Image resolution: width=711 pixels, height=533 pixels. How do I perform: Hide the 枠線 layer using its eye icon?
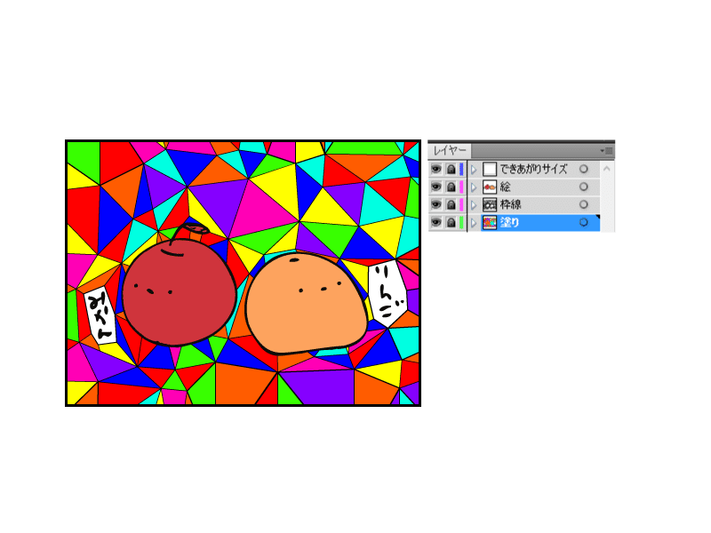click(435, 204)
